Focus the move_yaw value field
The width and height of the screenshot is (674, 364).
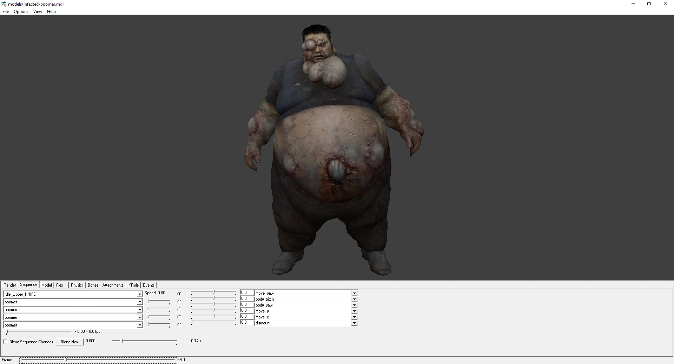[247, 293]
